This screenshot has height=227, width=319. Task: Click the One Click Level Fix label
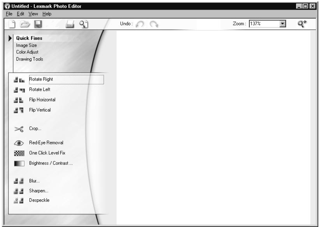coord(47,153)
